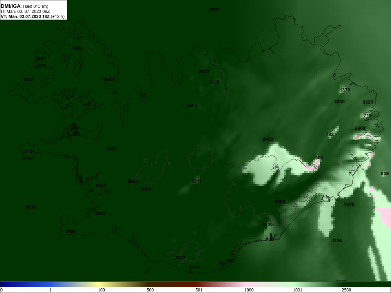Click the yellow section of the color scale
Screen dimensions: 391x293
(x=100, y=284)
